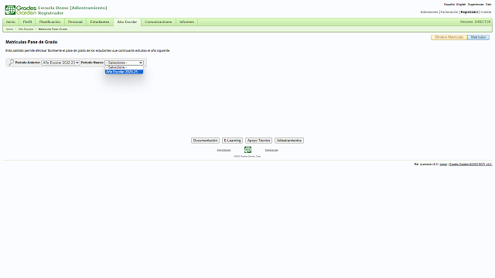
Task: Open the E-Learning button
Action: [x=232, y=141]
